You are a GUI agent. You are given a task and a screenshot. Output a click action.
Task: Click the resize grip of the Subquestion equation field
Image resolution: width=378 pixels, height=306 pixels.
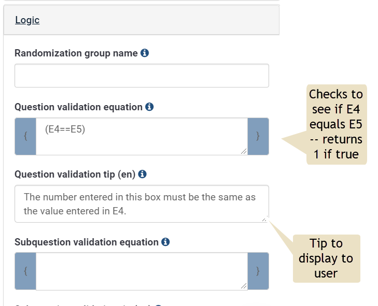[x=244, y=286]
